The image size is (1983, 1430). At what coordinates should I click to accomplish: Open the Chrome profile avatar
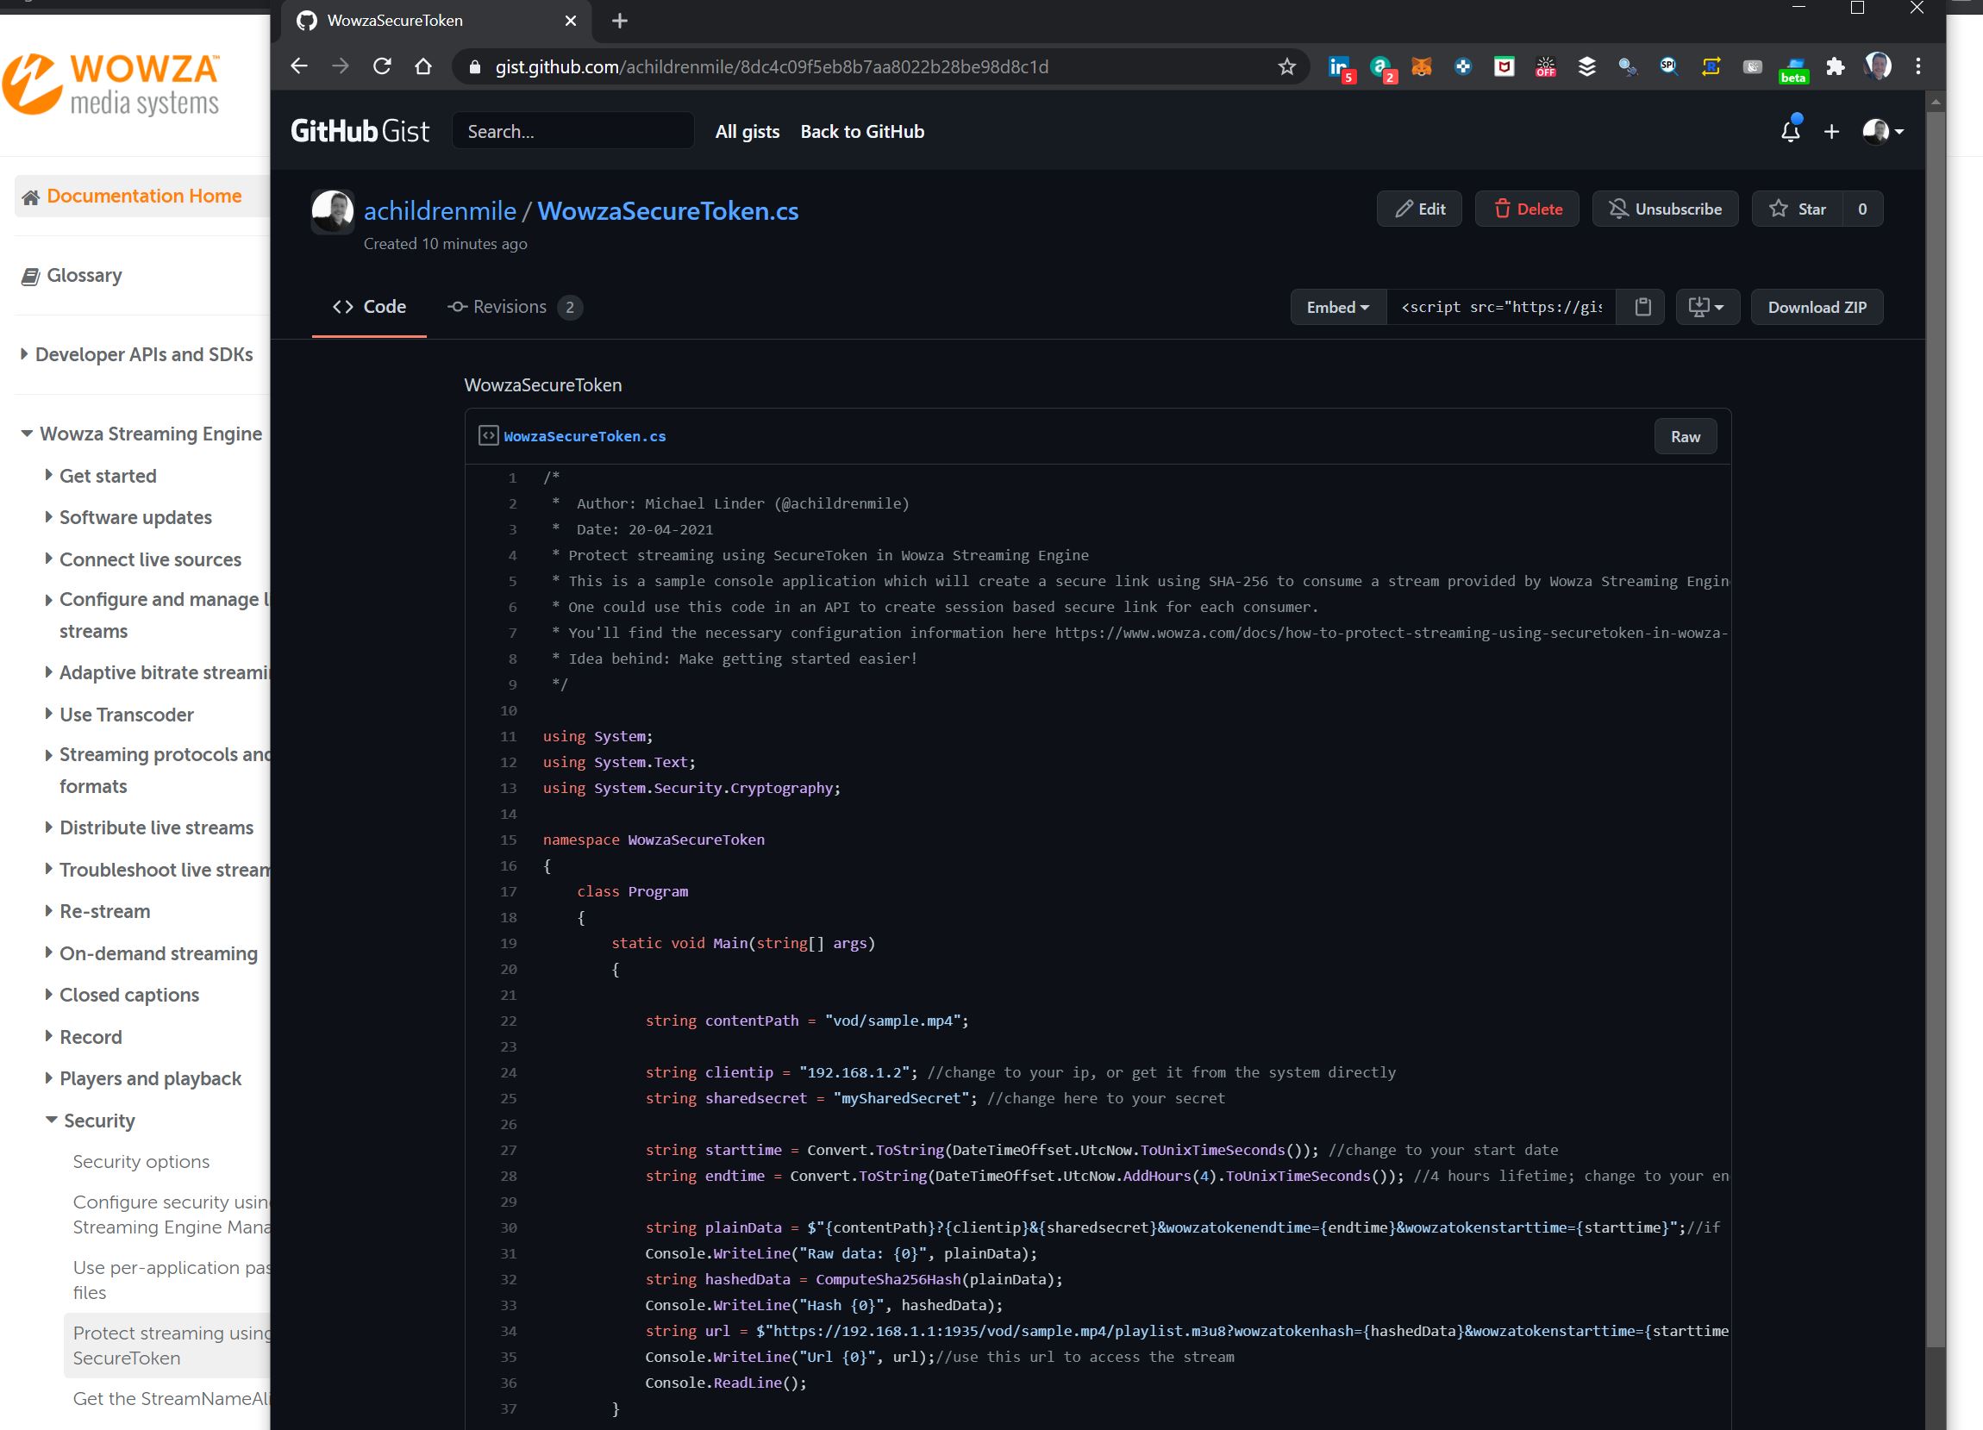click(1877, 66)
